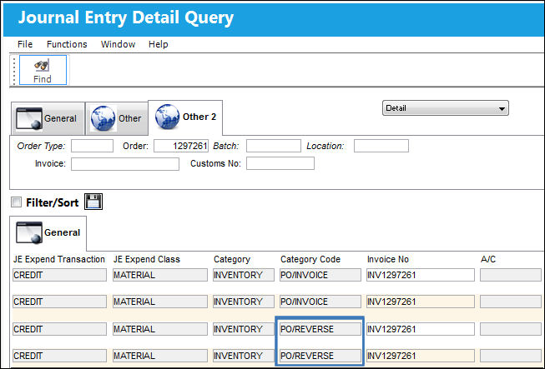
Task: Click the A/C column header
Action: click(488, 259)
